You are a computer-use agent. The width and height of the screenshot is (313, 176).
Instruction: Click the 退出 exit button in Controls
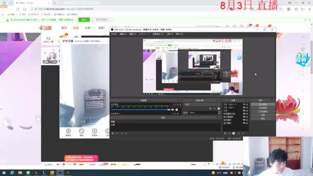tap(263, 119)
